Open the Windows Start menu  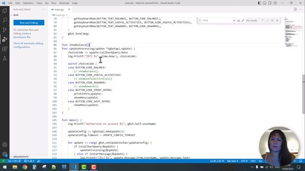tap(5, 167)
